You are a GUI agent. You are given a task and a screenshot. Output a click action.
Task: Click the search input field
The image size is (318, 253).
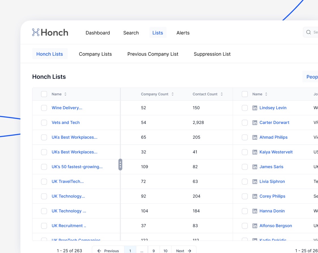[x=311, y=32]
